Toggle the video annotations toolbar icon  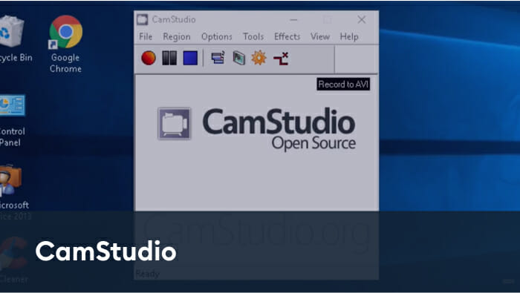[238, 58]
